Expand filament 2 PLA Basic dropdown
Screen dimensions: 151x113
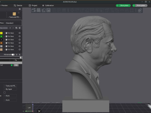[11, 33]
